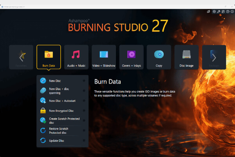
Task: Favorite the Update Disc star
Action: (84, 141)
